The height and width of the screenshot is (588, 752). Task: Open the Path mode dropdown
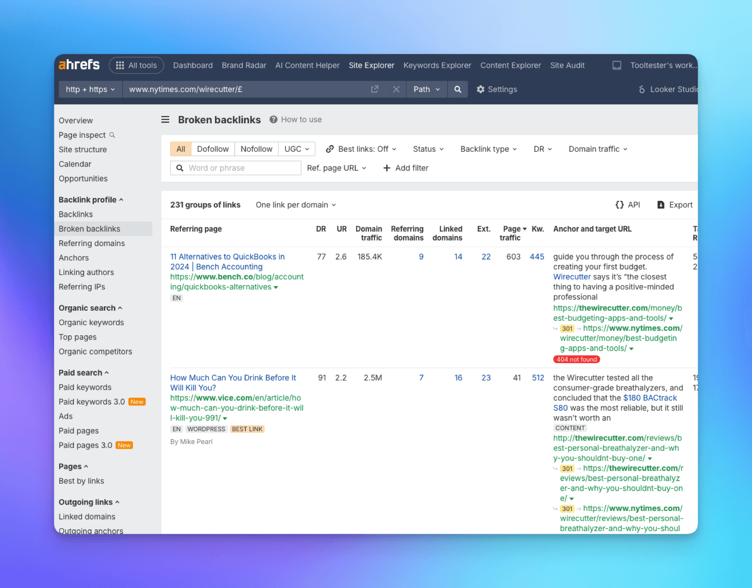[427, 89]
